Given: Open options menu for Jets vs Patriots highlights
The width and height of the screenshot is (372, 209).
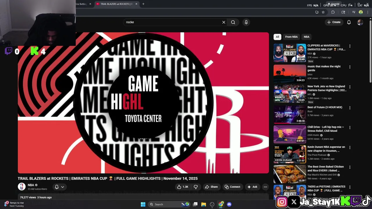Looking at the screenshot, I should [350, 87].
